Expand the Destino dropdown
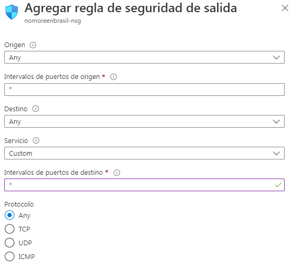Screen dimensions: 291x267 144,121
